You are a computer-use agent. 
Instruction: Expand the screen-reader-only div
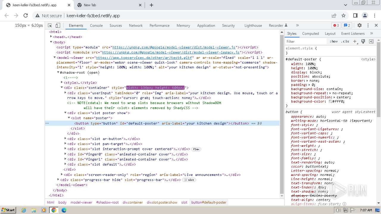click(62, 175)
